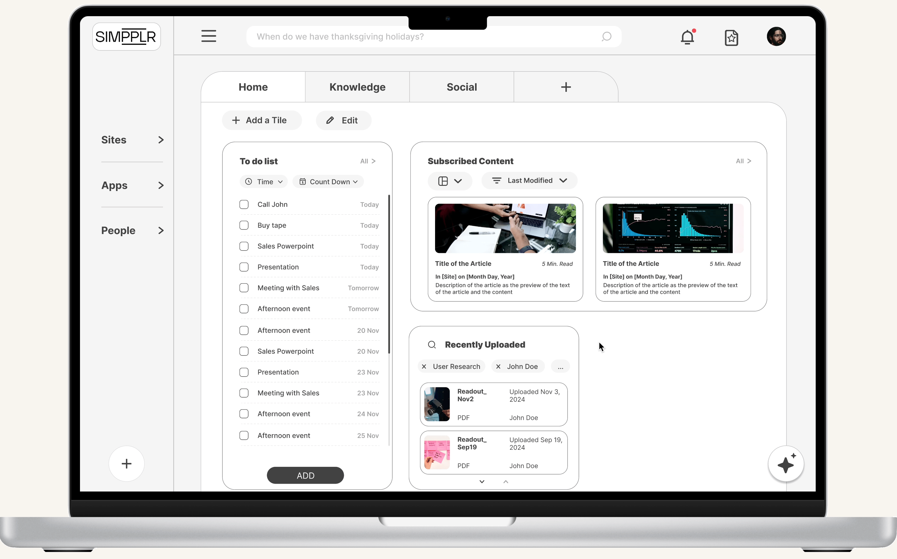Open notifications bell icon
Image resolution: width=897 pixels, height=559 pixels.
coord(687,37)
